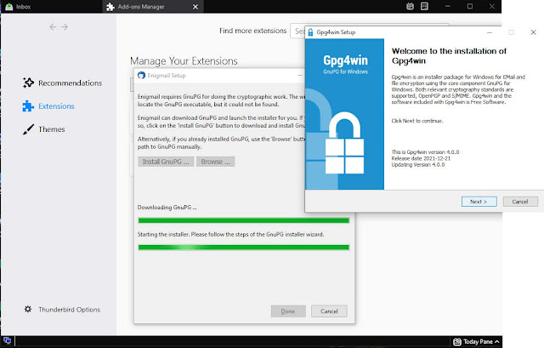Click the Today Pane calendar icon
The height and width of the screenshot is (348, 544).
[x=457, y=342]
